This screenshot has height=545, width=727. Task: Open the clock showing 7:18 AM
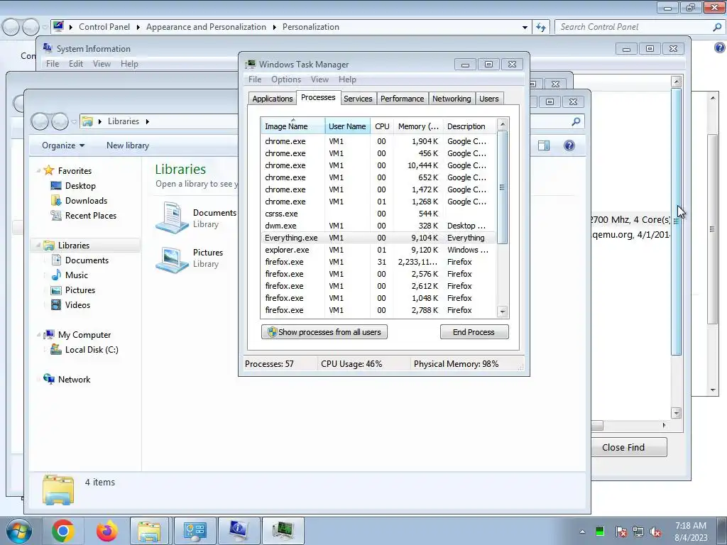[x=691, y=532]
